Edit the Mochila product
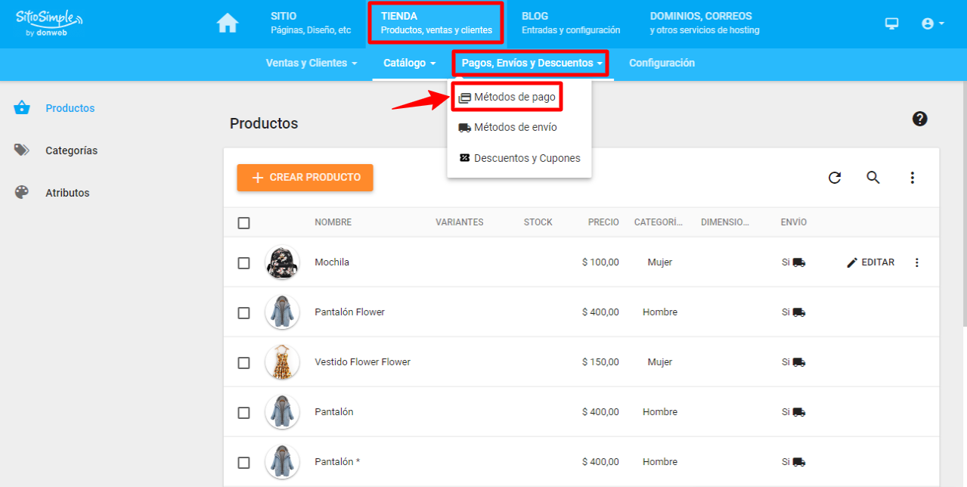Viewport: 967px width, 487px height. point(870,262)
